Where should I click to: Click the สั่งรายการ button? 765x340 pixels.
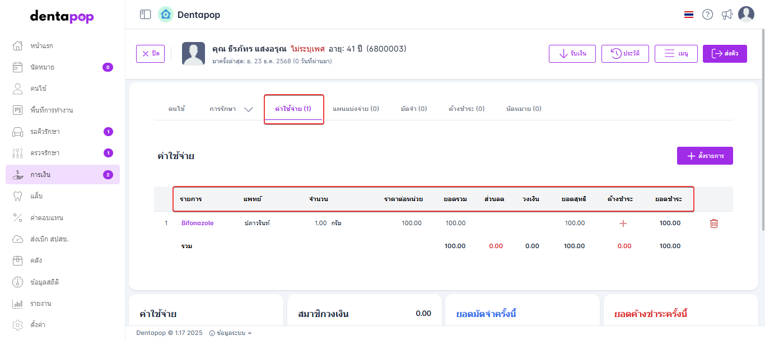(x=705, y=156)
